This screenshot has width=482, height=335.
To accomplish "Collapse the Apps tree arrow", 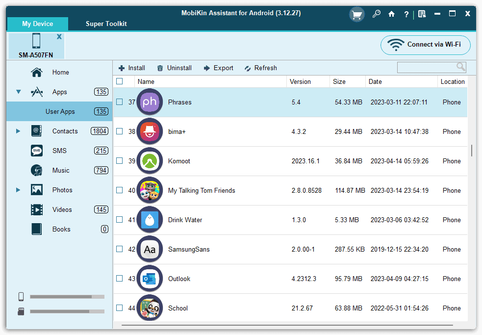I will [19, 92].
